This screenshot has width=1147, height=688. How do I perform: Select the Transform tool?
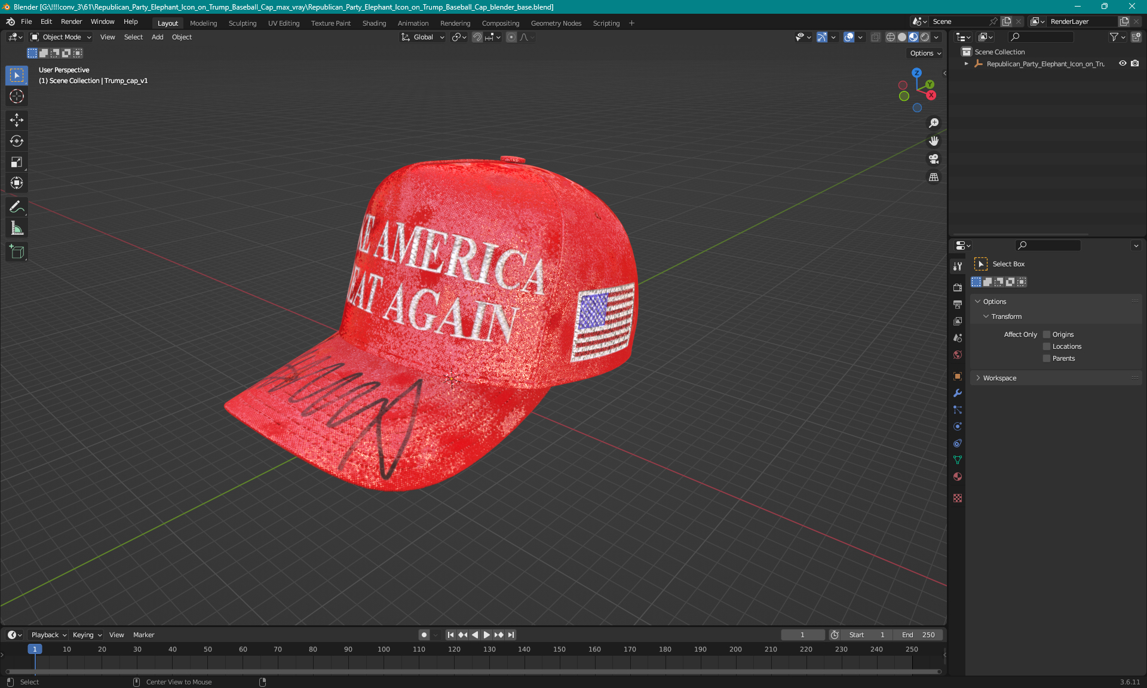pos(17,183)
